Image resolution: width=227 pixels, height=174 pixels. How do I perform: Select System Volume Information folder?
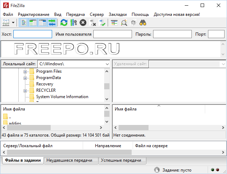[62, 97]
